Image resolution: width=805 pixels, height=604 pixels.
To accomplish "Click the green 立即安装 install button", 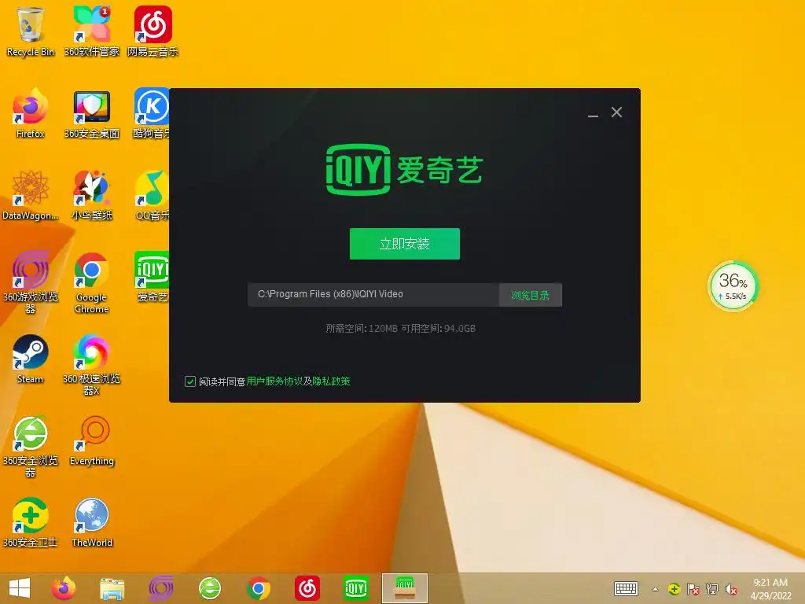I will pyautogui.click(x=405, y=244).
